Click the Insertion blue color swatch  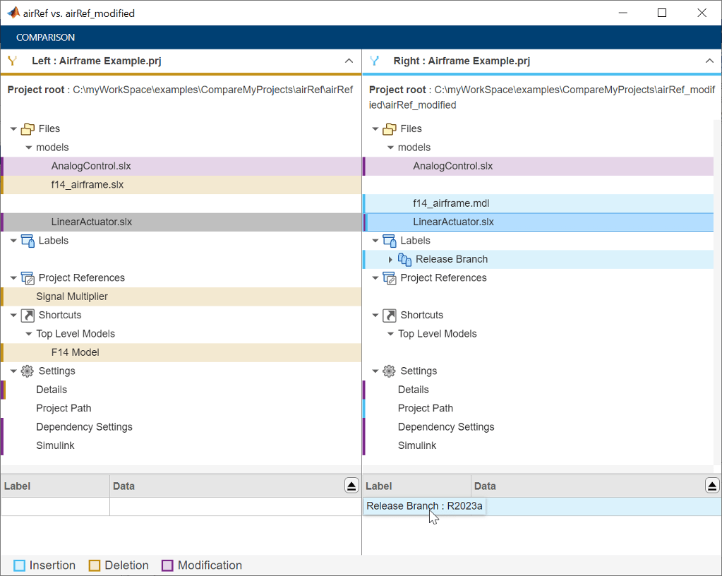pyautogui.click(x=20, y=565)
